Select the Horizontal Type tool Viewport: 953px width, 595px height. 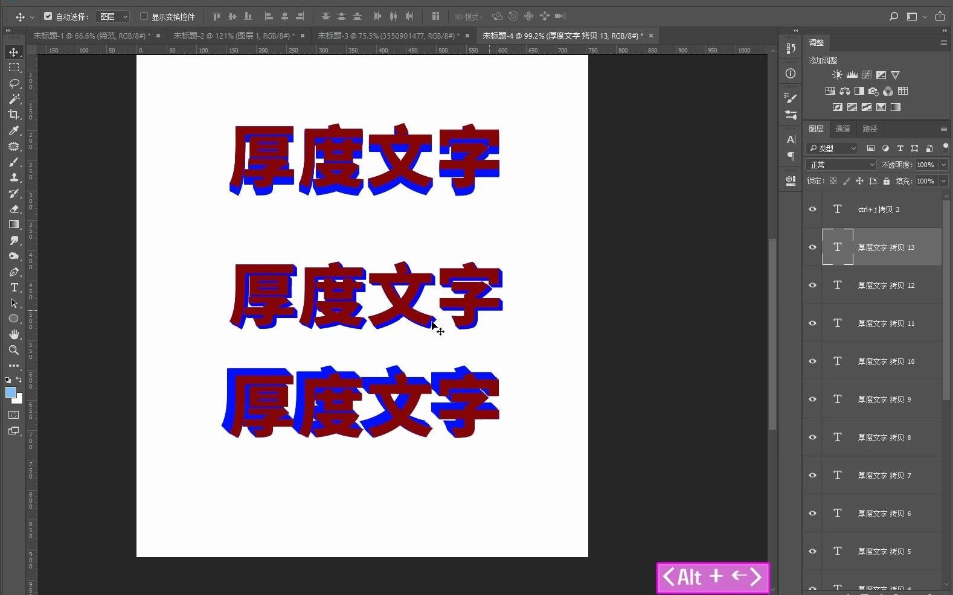click(14, 287)
